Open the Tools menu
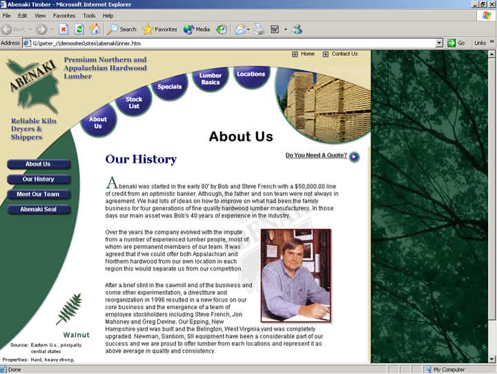The image size is (497, 374). point(89,16)
